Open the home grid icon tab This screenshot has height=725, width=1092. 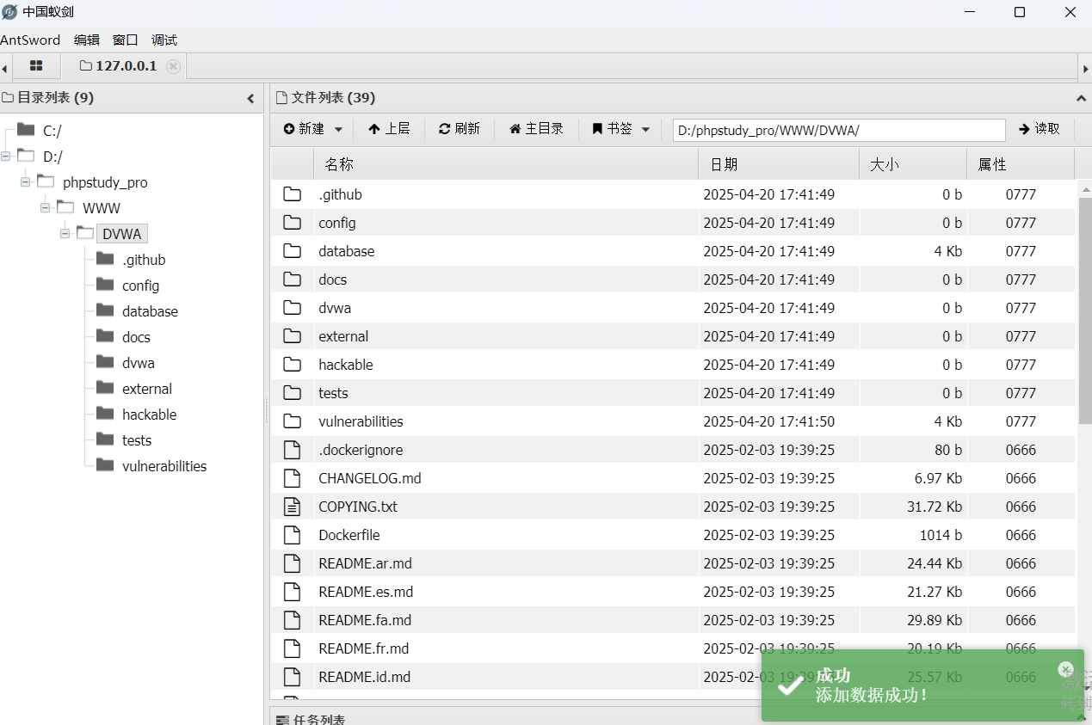tap(36, 66)
